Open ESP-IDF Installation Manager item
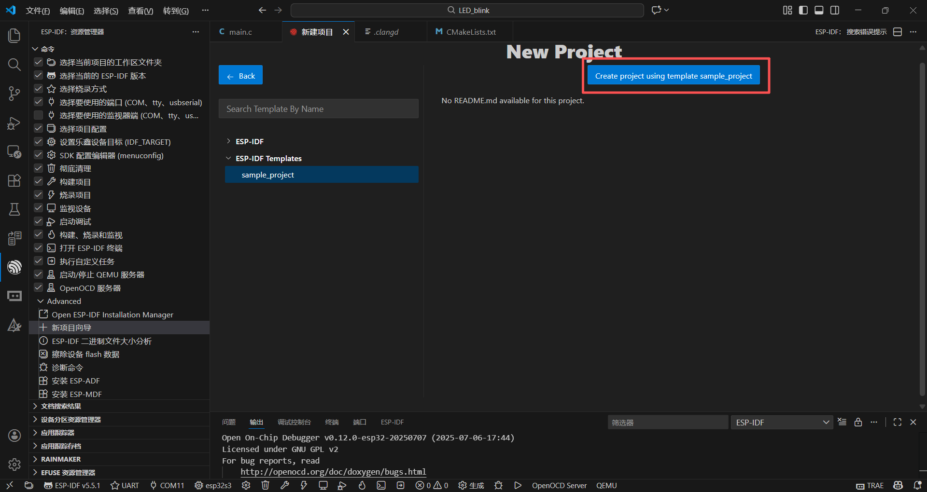 pos(112,314)
